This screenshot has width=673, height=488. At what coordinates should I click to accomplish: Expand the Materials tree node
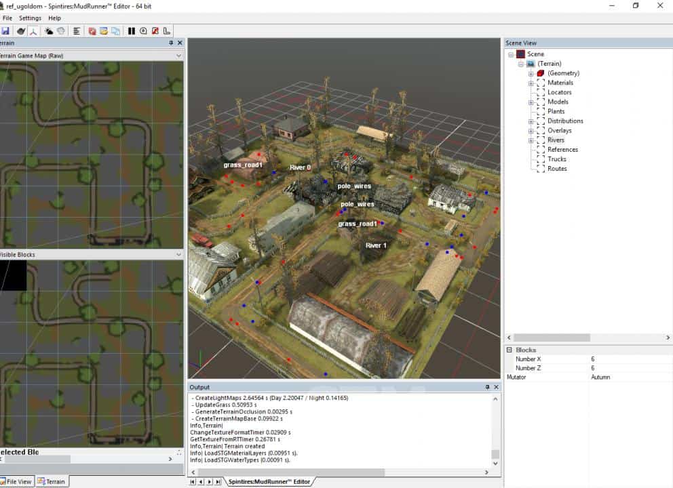531,83
